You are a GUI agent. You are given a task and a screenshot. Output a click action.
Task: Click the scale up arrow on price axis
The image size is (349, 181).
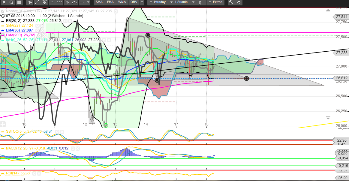(x=328, y=11)
